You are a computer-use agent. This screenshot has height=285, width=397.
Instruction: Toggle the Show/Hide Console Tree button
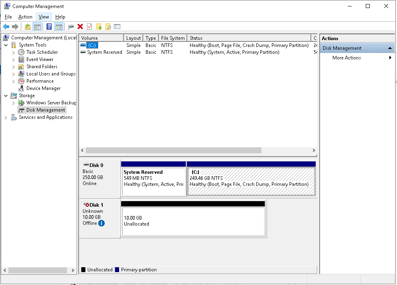(37, 27)
